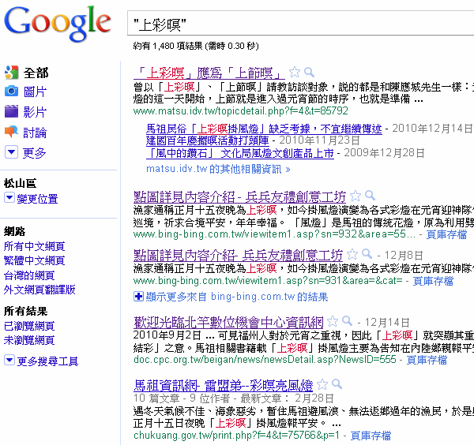This screenshot has width=474, height=445.
Task: Open 「風中的鑽石」文化局風燈文創產品上市 link
Action: pyautogui.click(x=240, y=153)
